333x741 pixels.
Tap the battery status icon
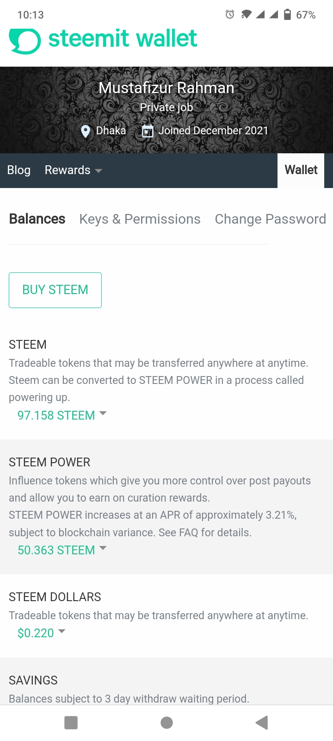click(x=287, y=14)
